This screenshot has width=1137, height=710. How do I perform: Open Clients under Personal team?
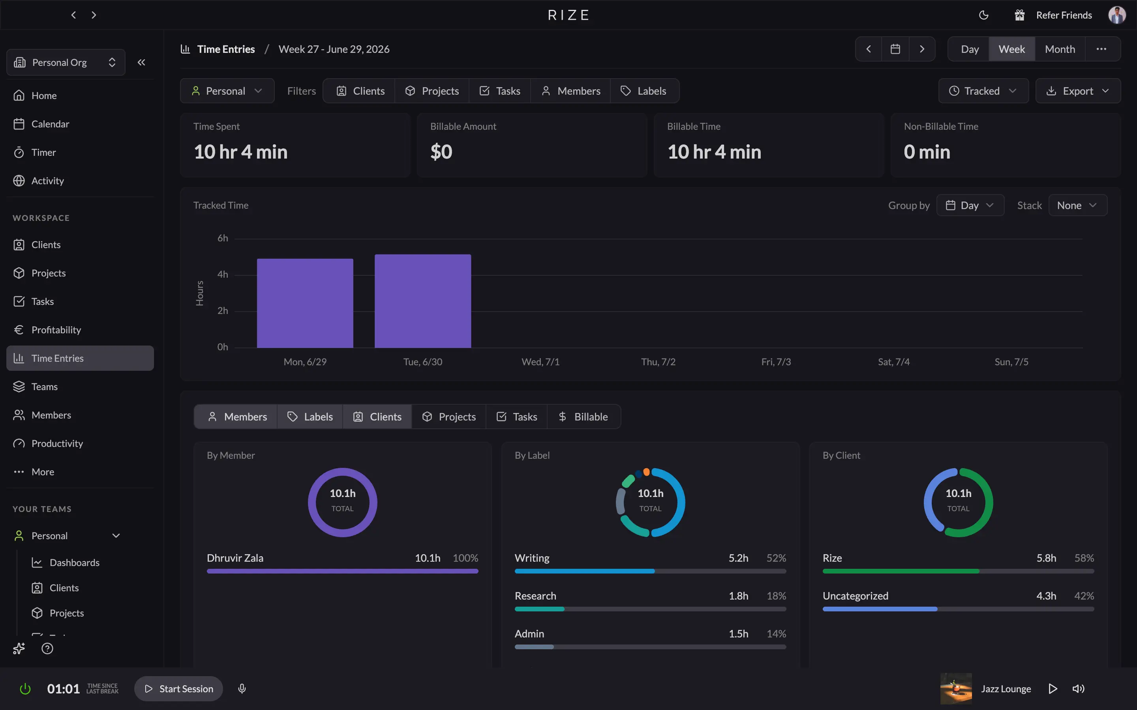point(64,588)
